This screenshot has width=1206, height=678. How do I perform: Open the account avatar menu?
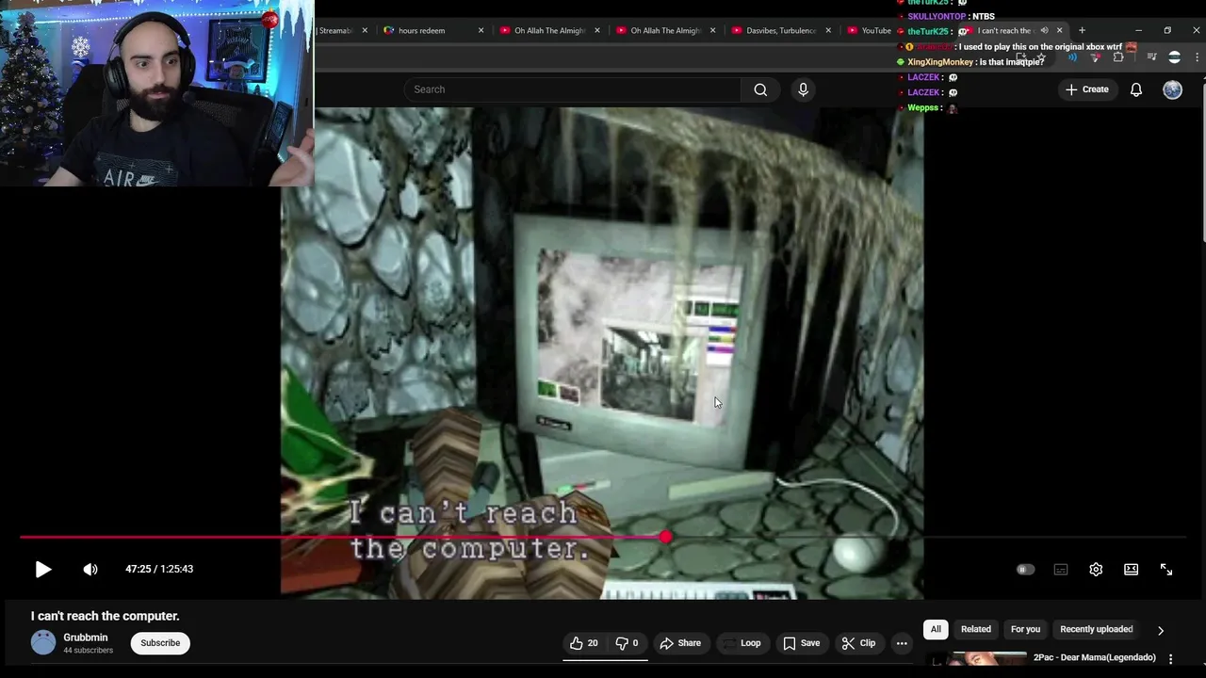(1172, 89)
